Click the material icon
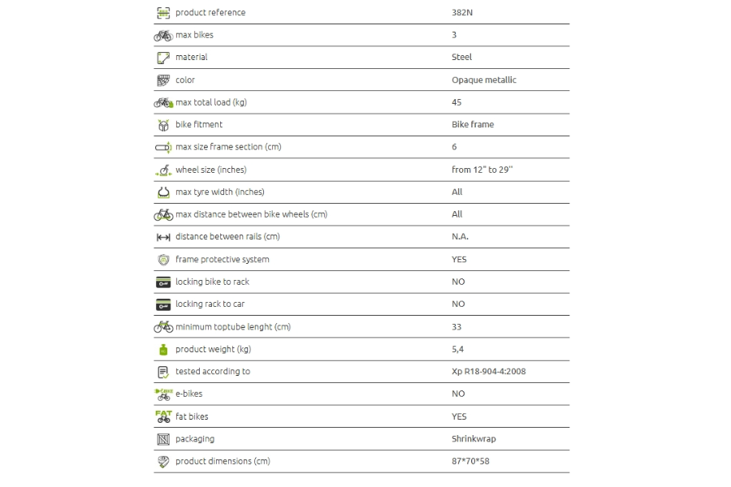 click(x=163, y=58)
